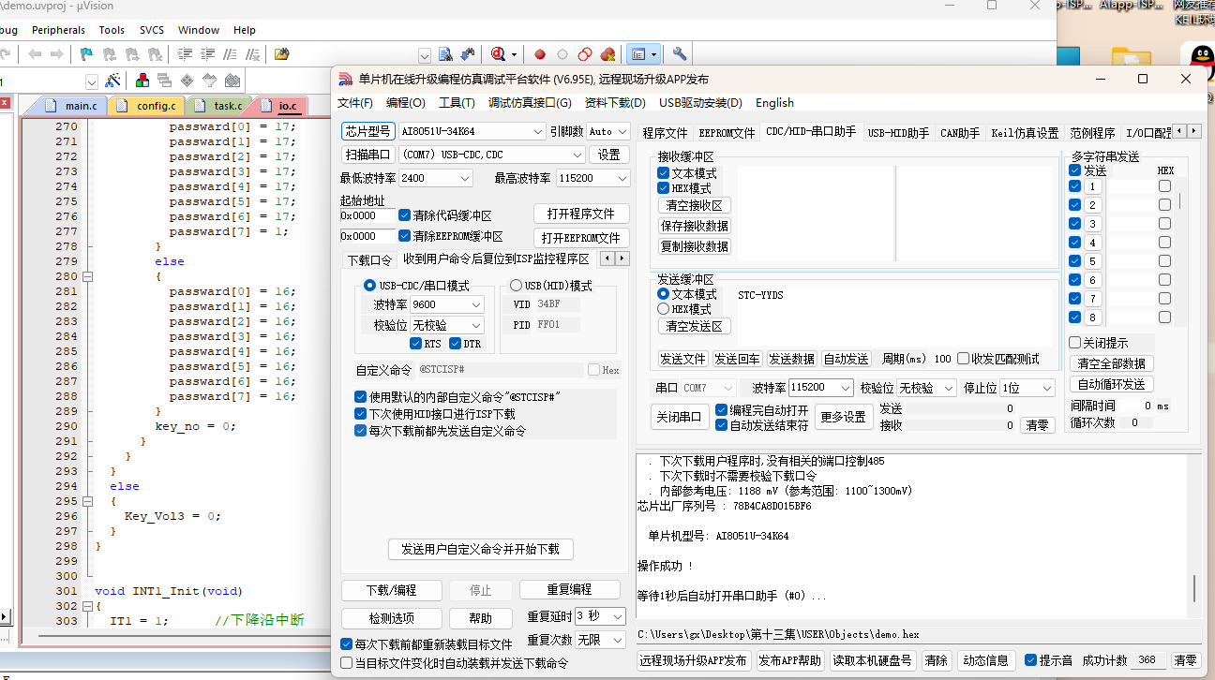Insert a bookmark with the blue flag icon
Image resolution: width=1215 pixels, height=680 pixels.
tap(86, 54)
